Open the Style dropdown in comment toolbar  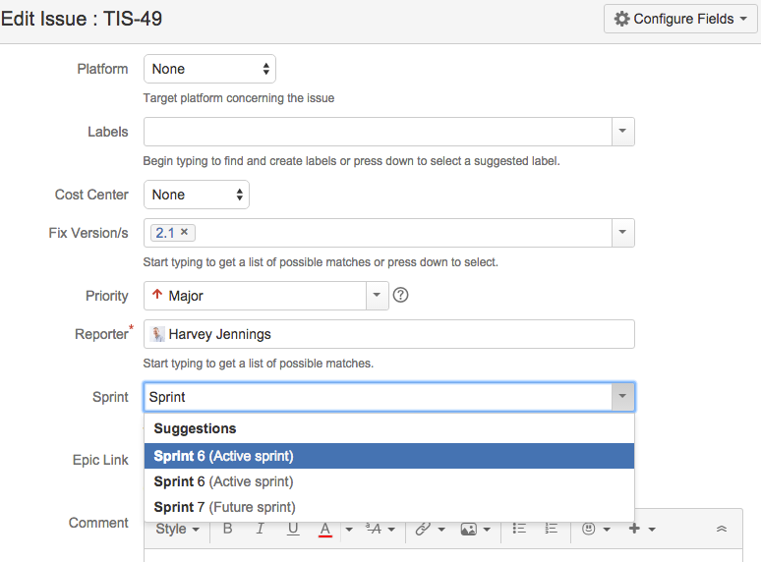coord(178,529)
